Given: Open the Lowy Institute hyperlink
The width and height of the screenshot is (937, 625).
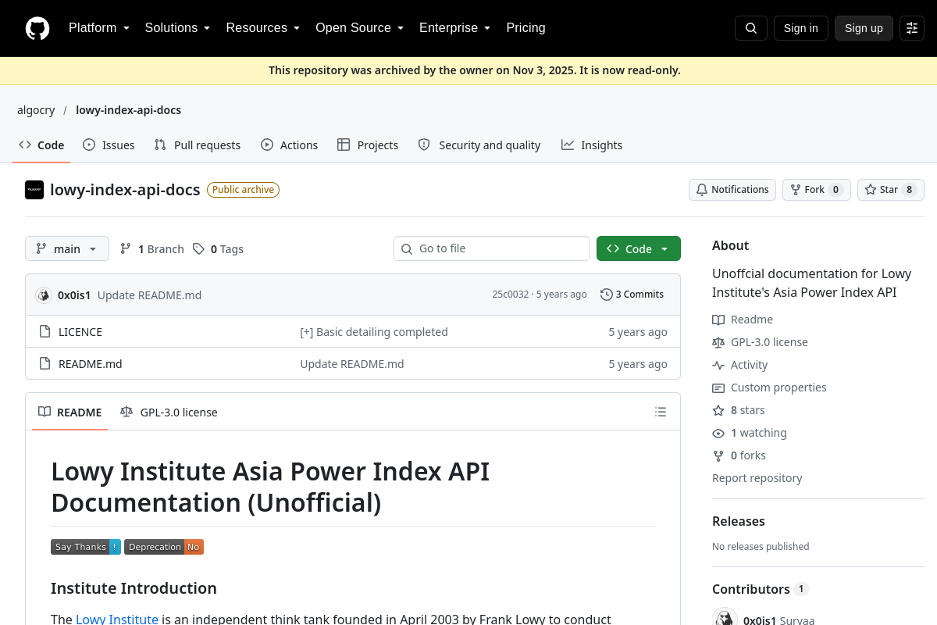Looking at the screenshot, I should [x=117, y=619].
